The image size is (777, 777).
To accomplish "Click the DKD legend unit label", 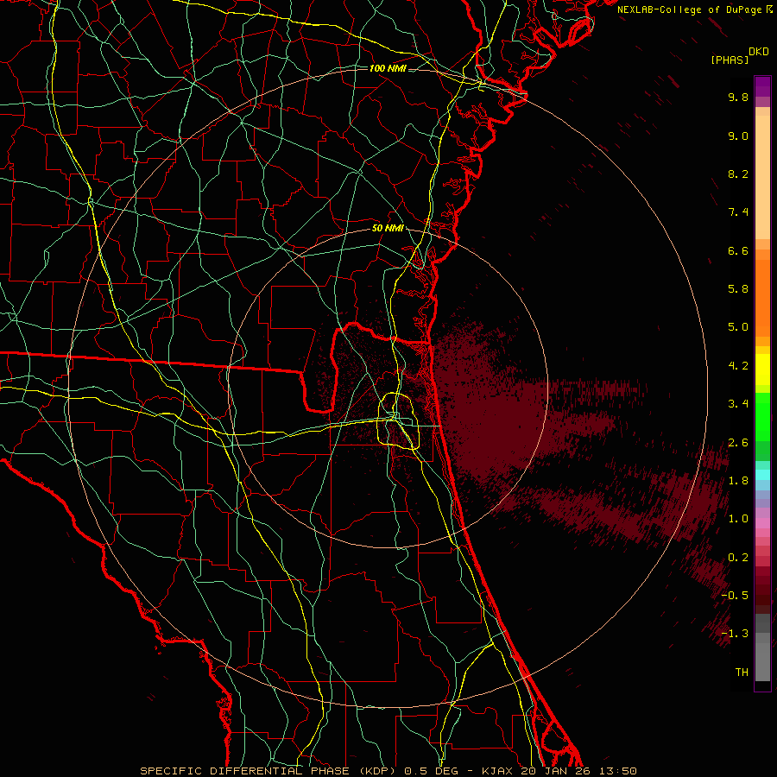I will click(x=759, y=52).
